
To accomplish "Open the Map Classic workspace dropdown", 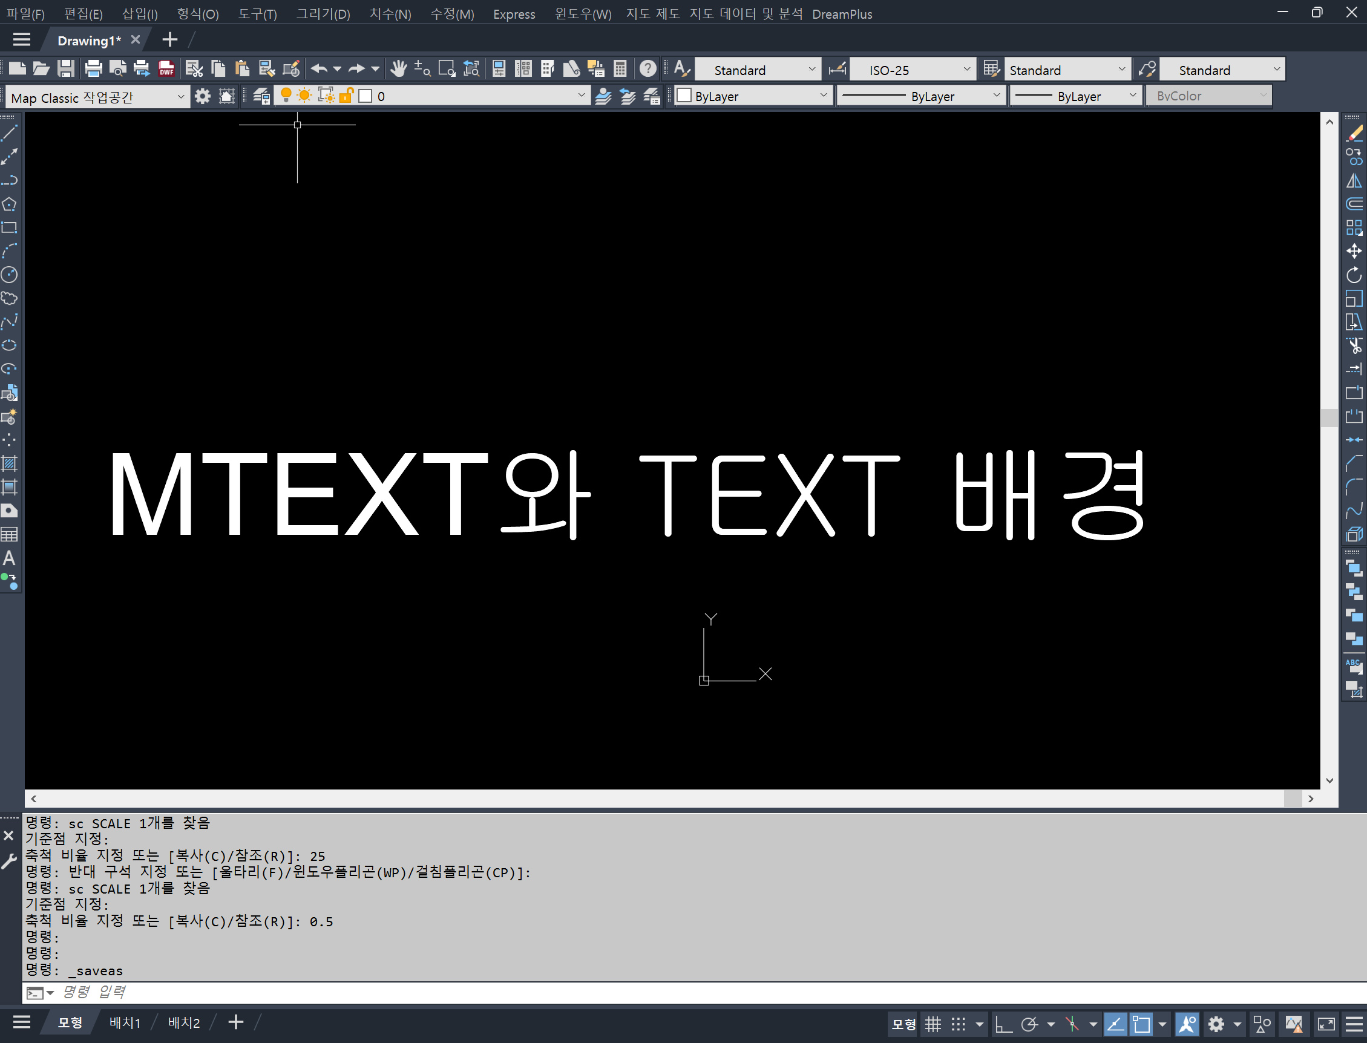I will 97,97.
